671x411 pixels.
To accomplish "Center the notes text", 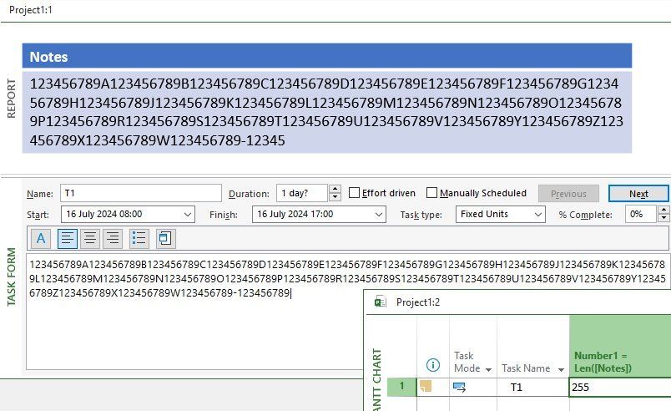I will [x=90, y=238].
